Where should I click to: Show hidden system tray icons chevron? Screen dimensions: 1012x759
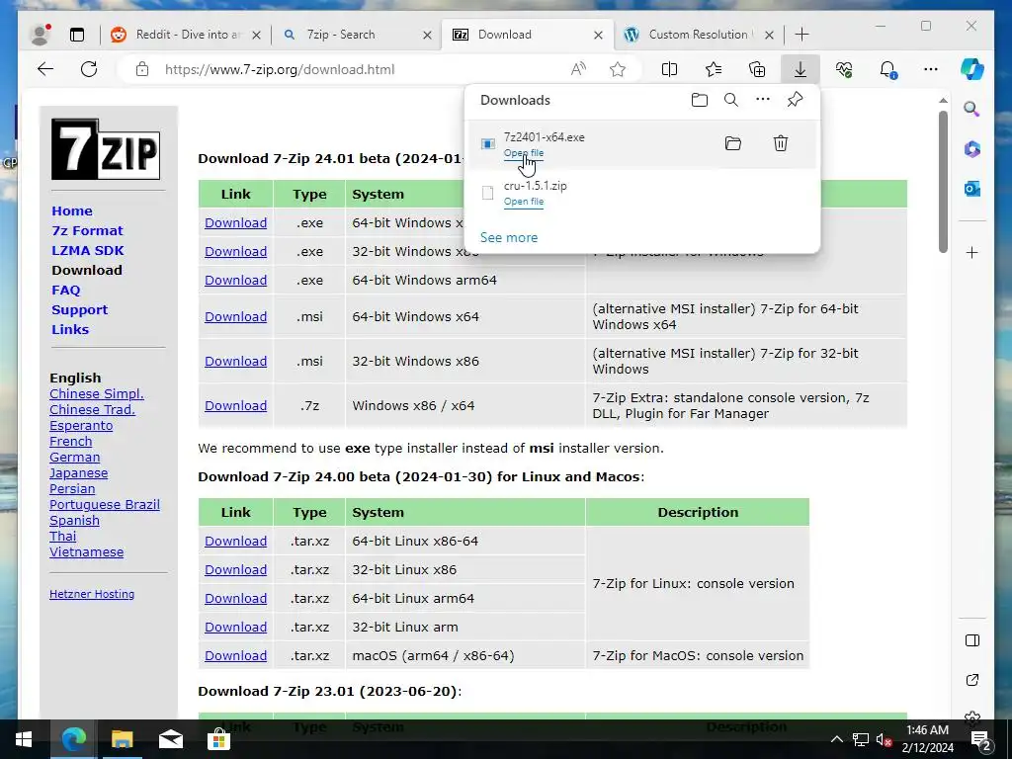[x=836, y=739]
